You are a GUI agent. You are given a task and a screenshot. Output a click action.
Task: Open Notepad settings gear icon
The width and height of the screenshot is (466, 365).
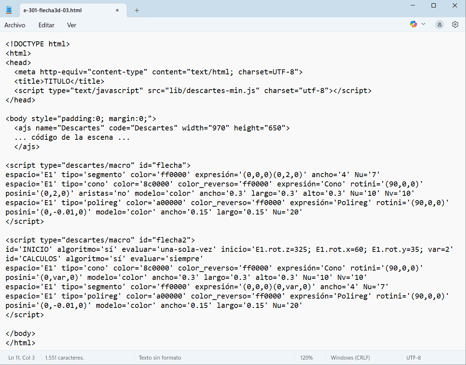(x=455, y=24)
